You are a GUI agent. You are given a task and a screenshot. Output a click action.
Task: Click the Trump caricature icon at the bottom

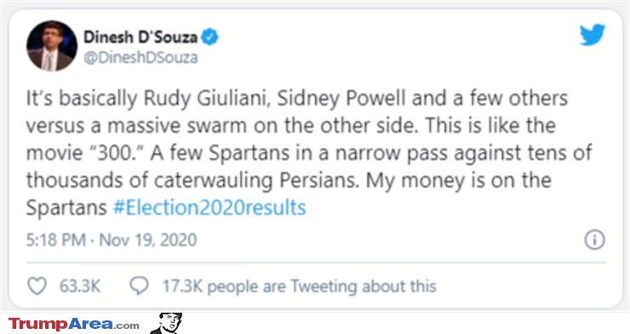[166, 323]
